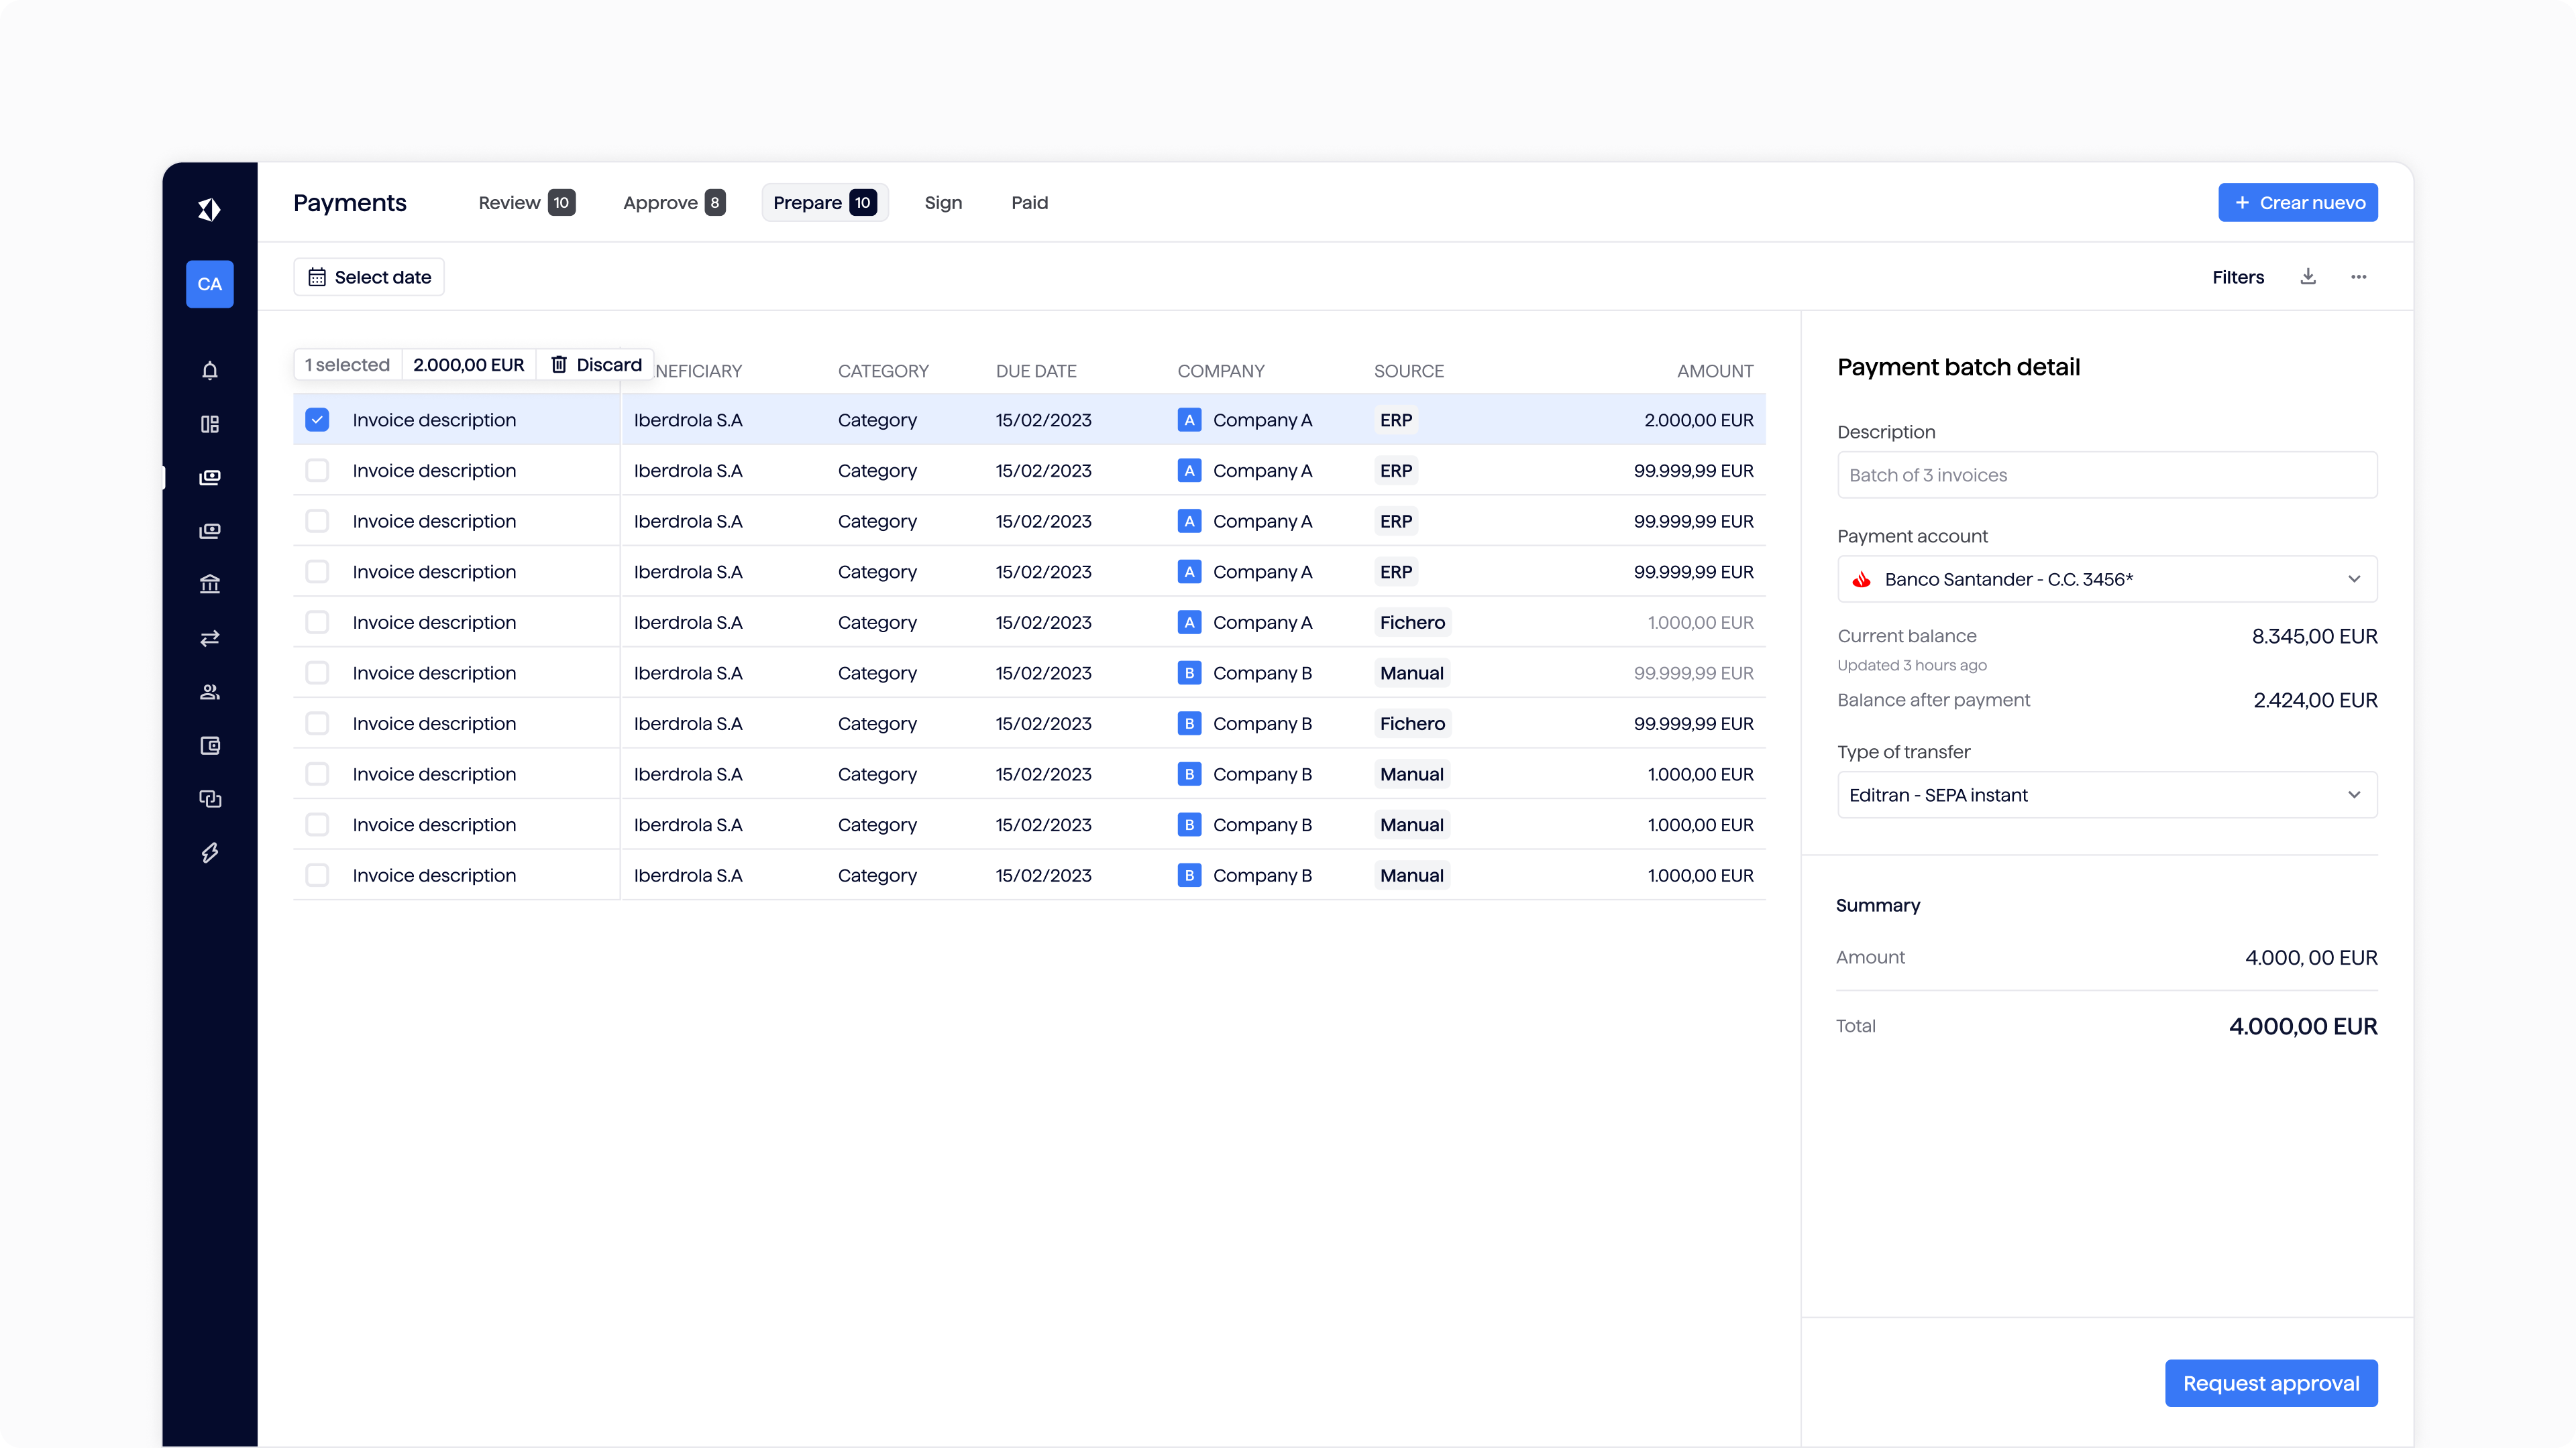
Task: Click the A badge in the Company A Fichero row
Action: [1189, 623]
